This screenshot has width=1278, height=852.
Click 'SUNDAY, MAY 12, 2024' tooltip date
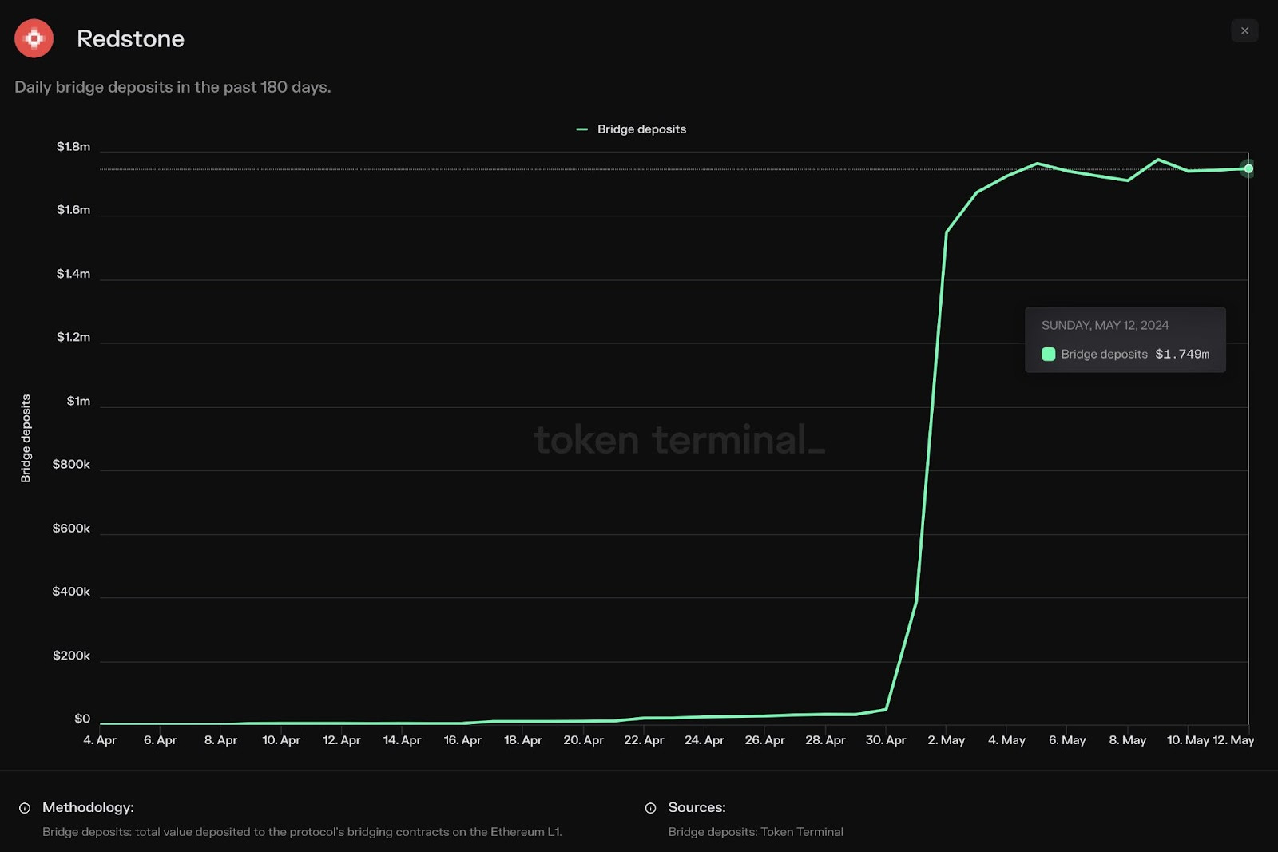pyautogui.click(x=1105, y=325)
